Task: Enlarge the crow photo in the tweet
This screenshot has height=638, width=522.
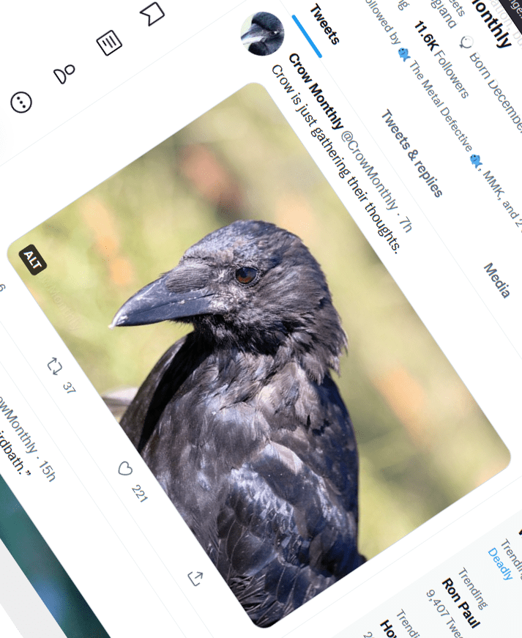Action: point(258,355)
